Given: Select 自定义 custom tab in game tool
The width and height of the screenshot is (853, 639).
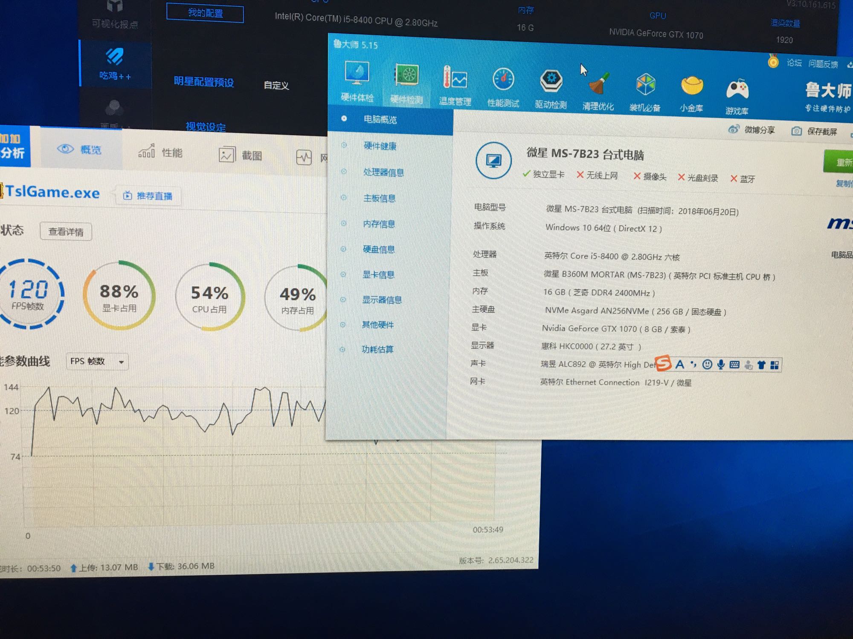Looking at the screenshot, I should point(276,85).
